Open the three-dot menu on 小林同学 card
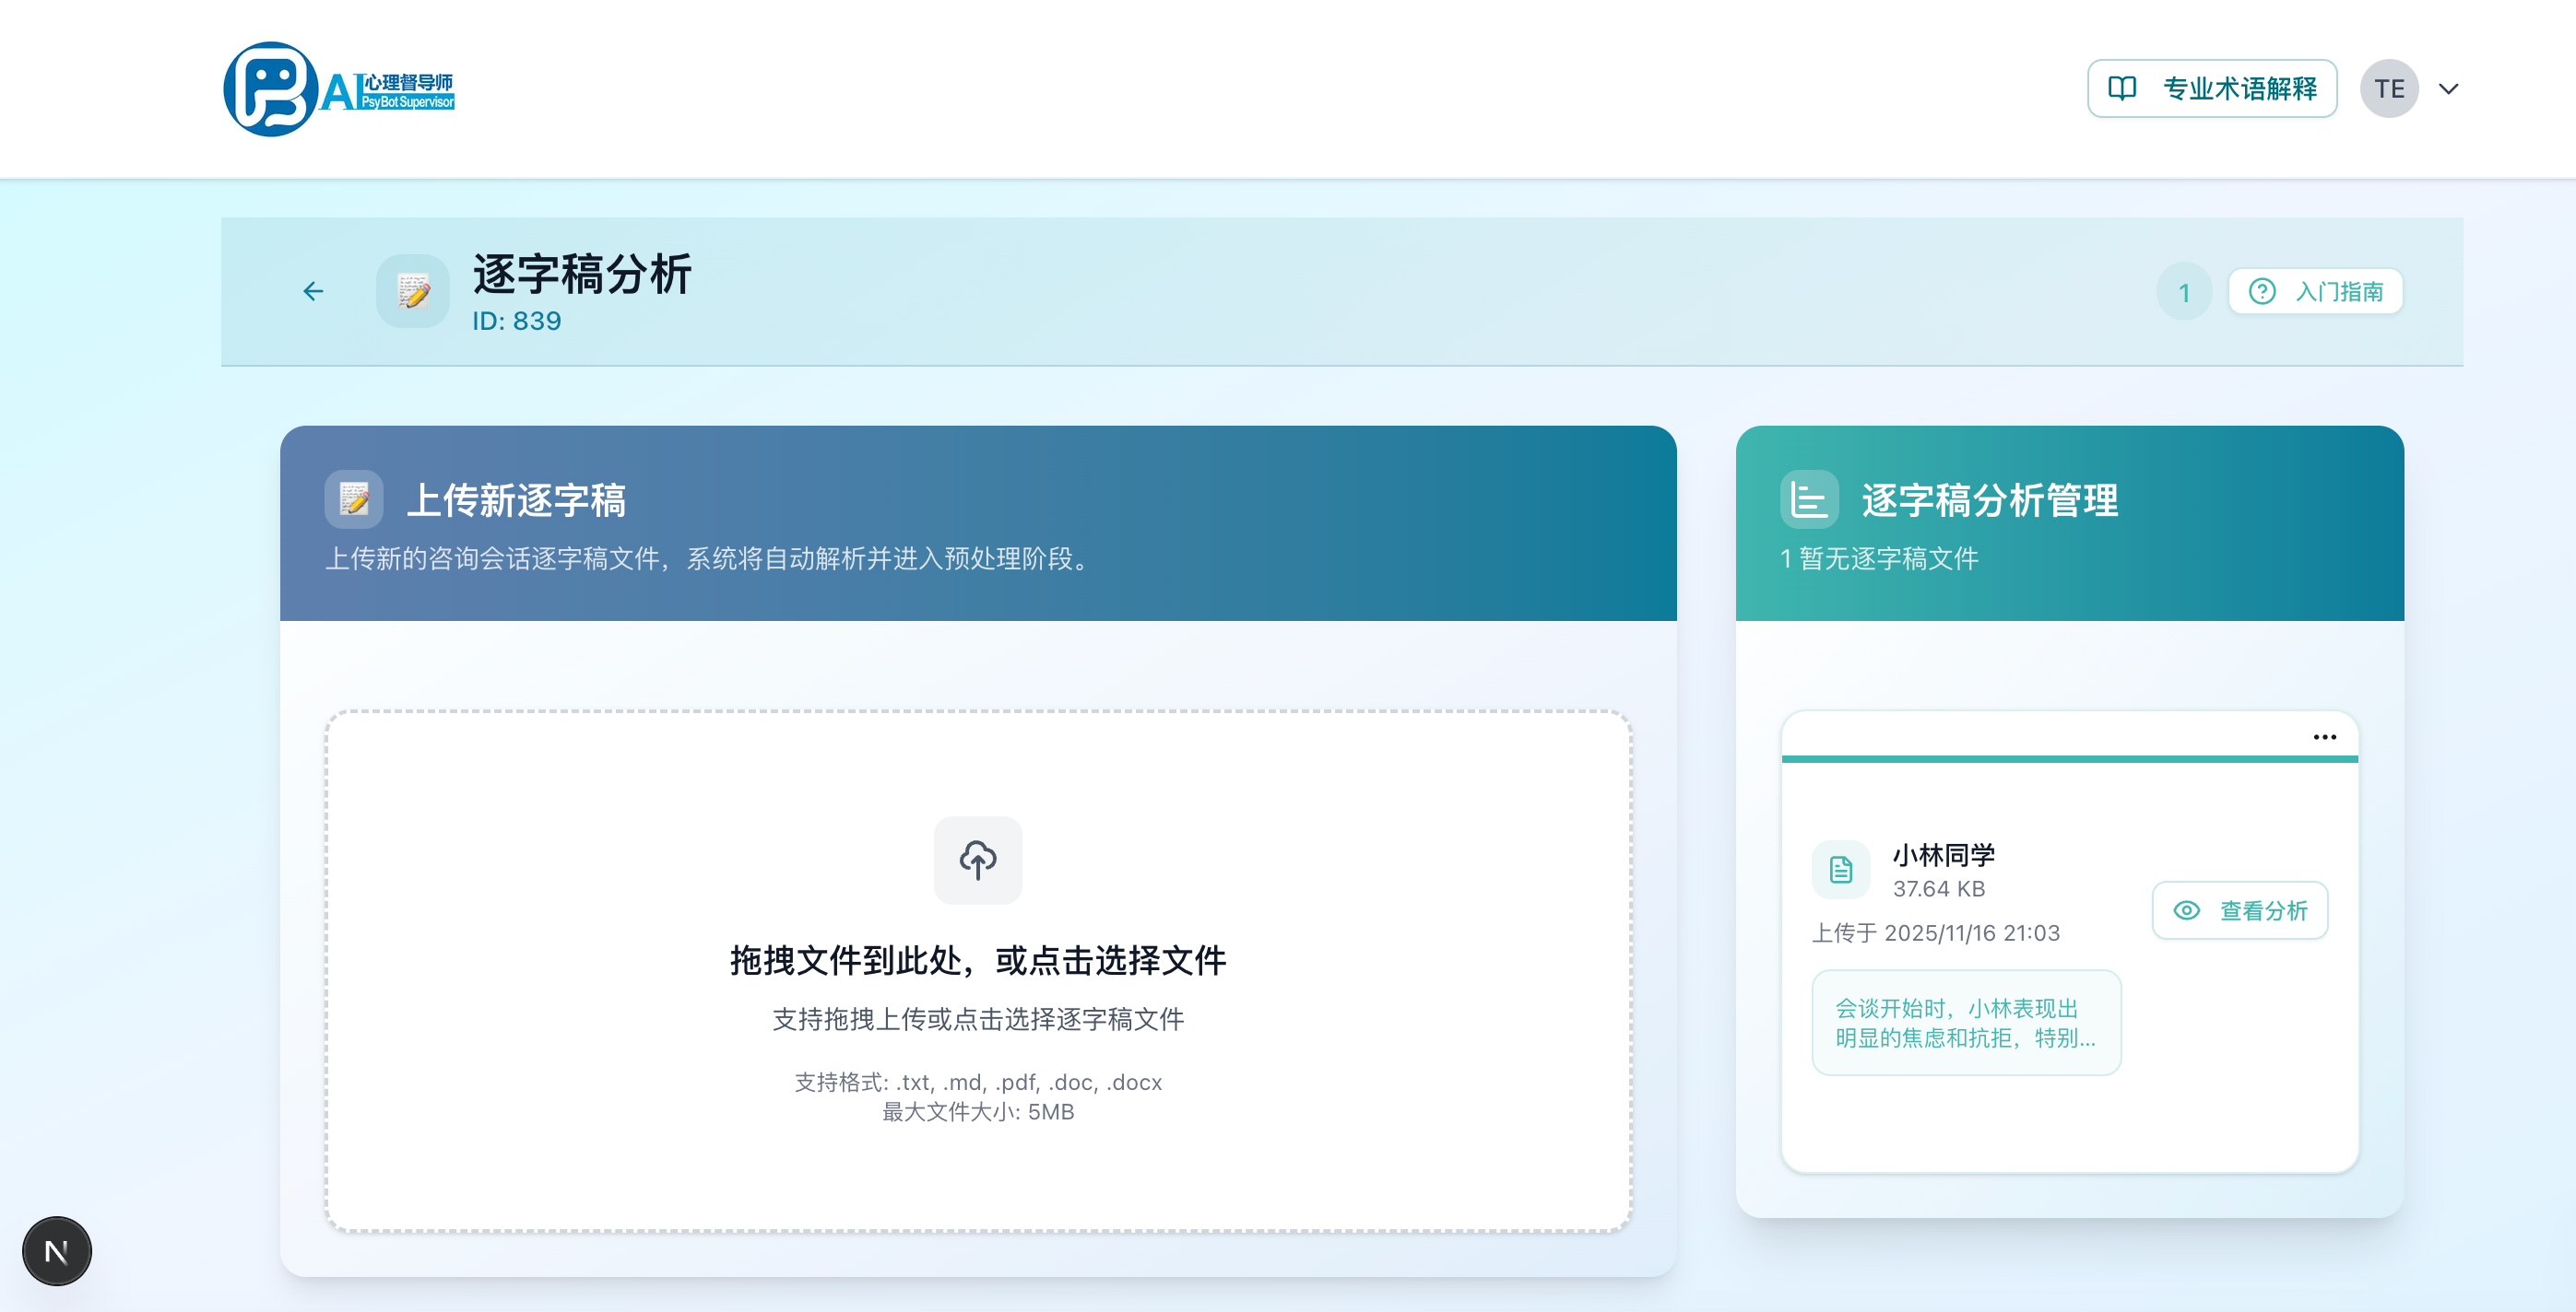2576x1312 pixels. click(2326, 736)
